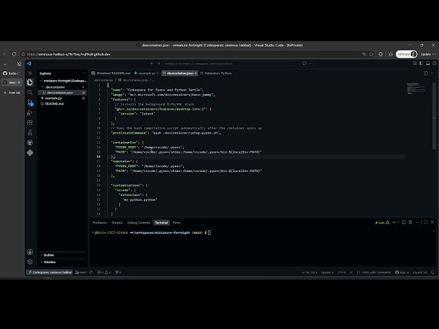The width and height of the screenshot is (439, 329).
Task: Open the InPrivate profile button
Action: click(x=407, y=54)
